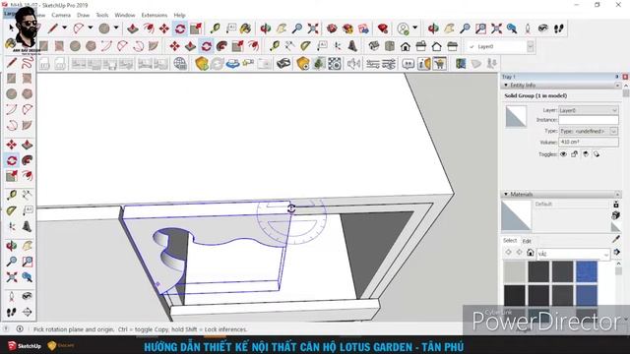Pick the black material swatch in the second row
The height and width of the screenshot is (354, 630).
[515, 295]
